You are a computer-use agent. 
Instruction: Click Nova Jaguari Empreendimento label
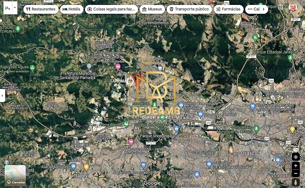click(153, 21)
